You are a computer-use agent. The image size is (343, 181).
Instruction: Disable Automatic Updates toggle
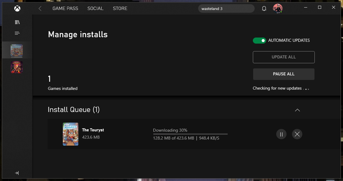point(260,40)
